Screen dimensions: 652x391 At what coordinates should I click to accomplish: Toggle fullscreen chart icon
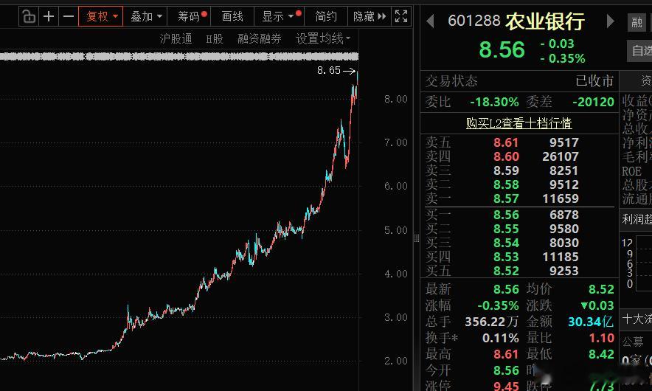401,17
